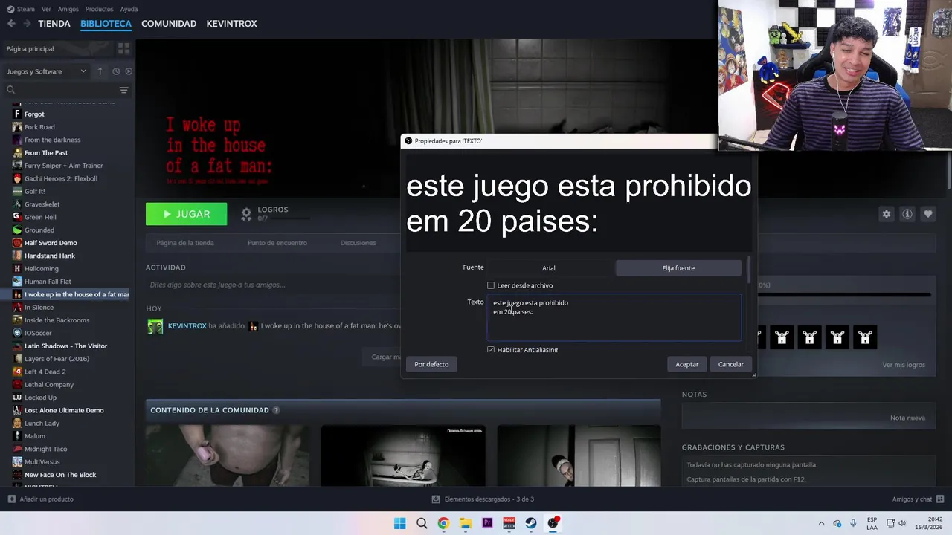
Task: Click Ver mis logros link
Action: pyautogui.click(x=904, y=365)
